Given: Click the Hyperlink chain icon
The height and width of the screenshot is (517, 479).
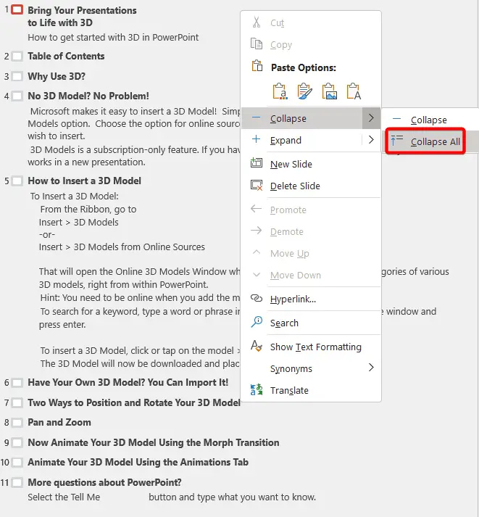Looking at the screenshot, I should [257, 299].
